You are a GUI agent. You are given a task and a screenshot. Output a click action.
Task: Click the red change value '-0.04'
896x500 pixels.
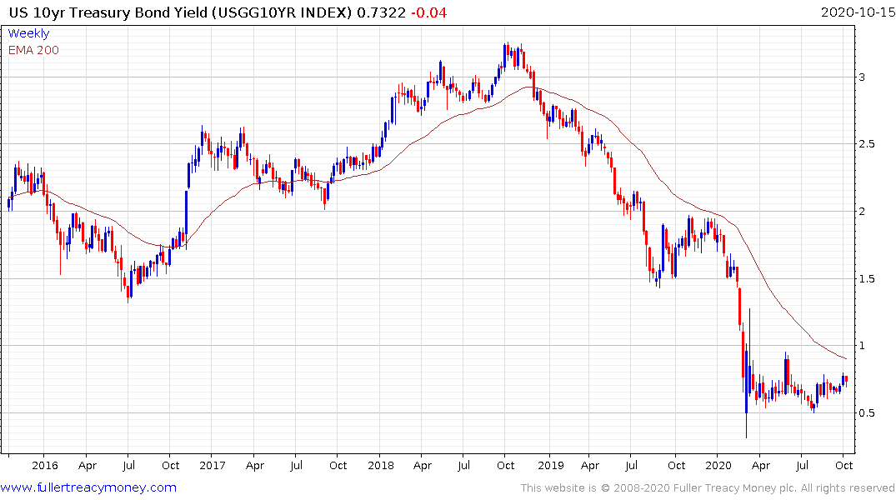click(x=428, y=12)
